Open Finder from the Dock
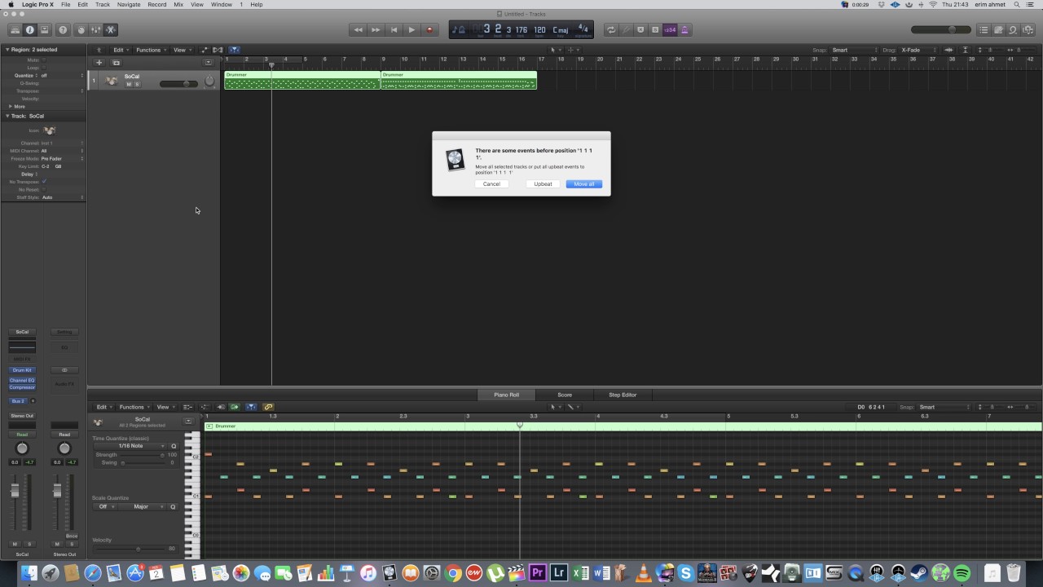 (29, 573)
